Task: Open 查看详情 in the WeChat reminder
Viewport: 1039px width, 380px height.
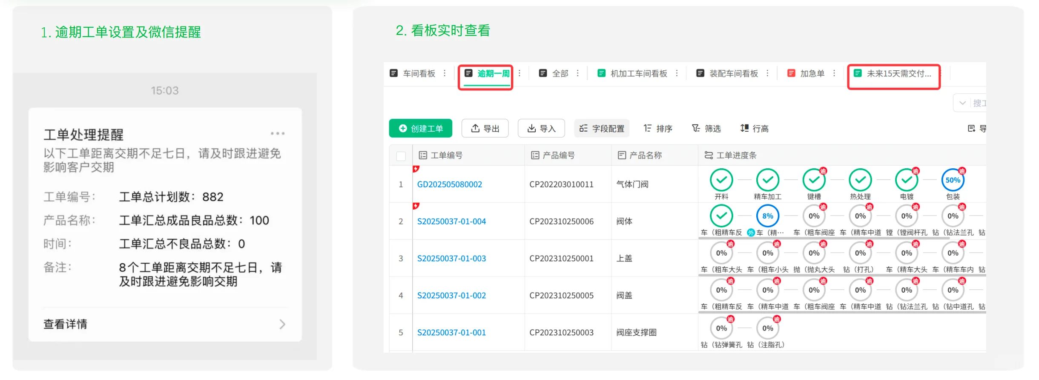Action: pos(165,324)
